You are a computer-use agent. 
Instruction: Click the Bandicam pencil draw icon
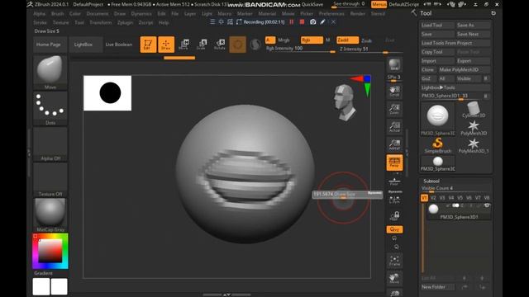(323, 22)
